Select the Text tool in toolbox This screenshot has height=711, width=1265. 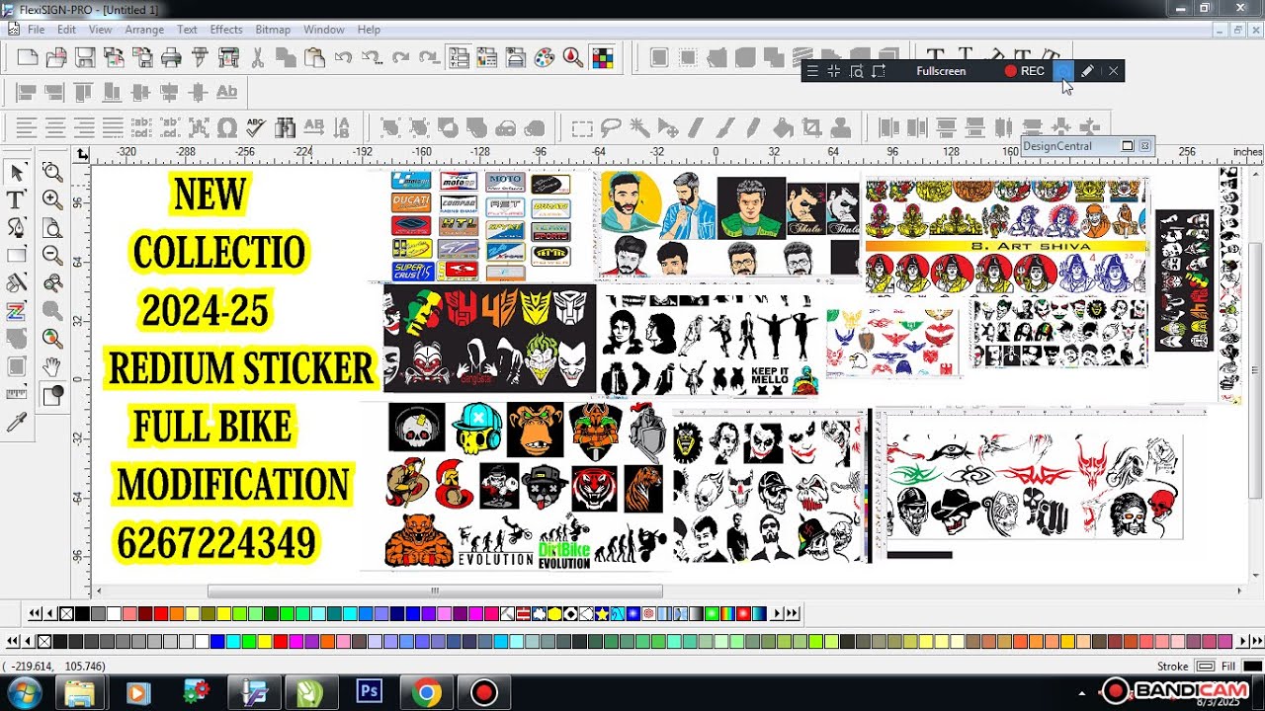click(x=16, y=199)
